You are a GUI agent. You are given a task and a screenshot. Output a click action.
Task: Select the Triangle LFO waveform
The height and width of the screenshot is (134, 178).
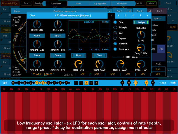click(115, 28)
